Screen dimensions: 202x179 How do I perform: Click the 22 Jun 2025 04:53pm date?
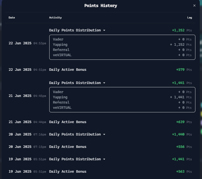click(27, 43)
